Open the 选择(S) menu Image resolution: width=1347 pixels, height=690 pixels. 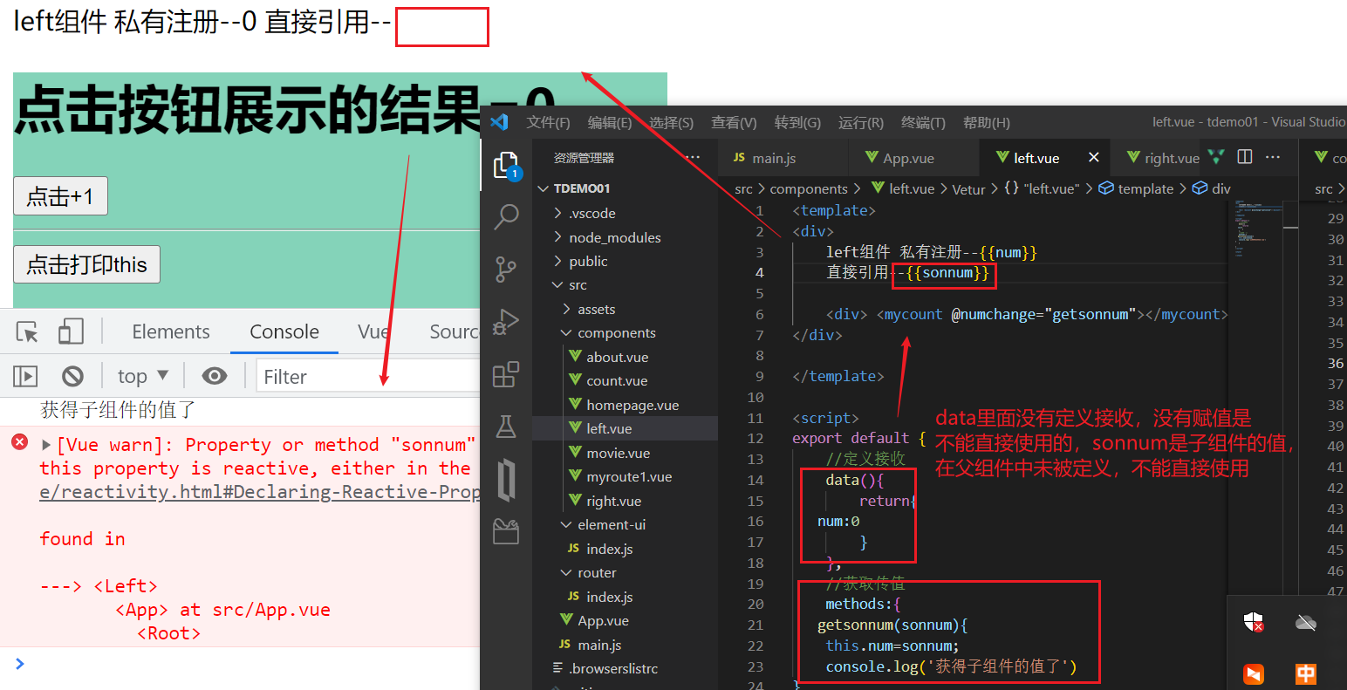point(671,122)
